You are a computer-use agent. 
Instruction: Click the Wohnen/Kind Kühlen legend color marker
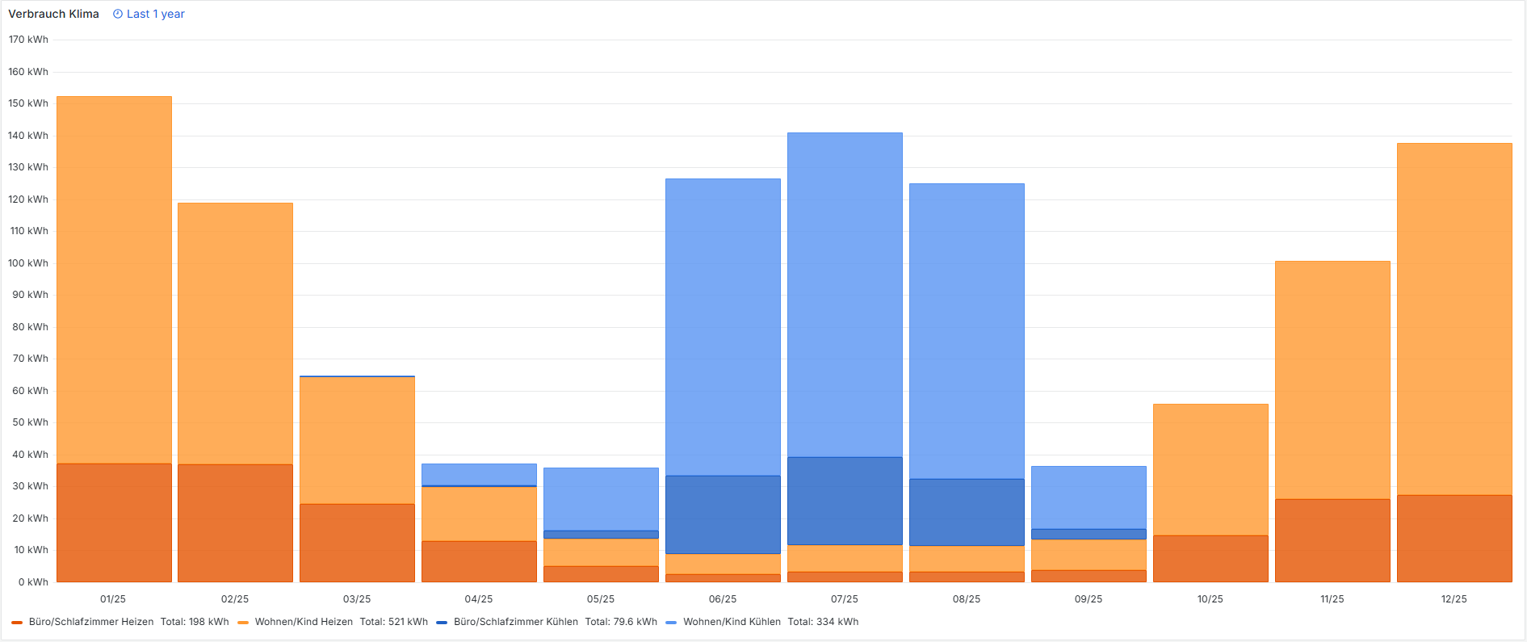point(671,623)
